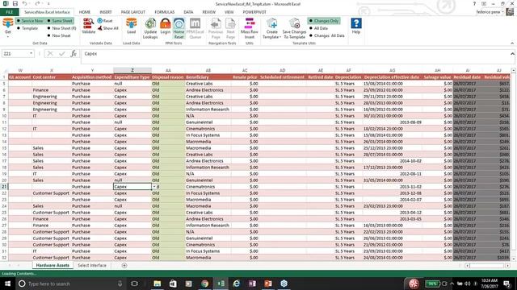This screenshot has height=290, width=517.
Task: Click the Customer Support cell in row 22
Action: (x=51, y=193)
